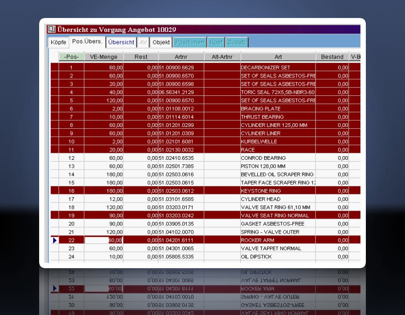Click the row selector beside position 24
This screenshot has width=405, height=315.
tap(55, 257)
